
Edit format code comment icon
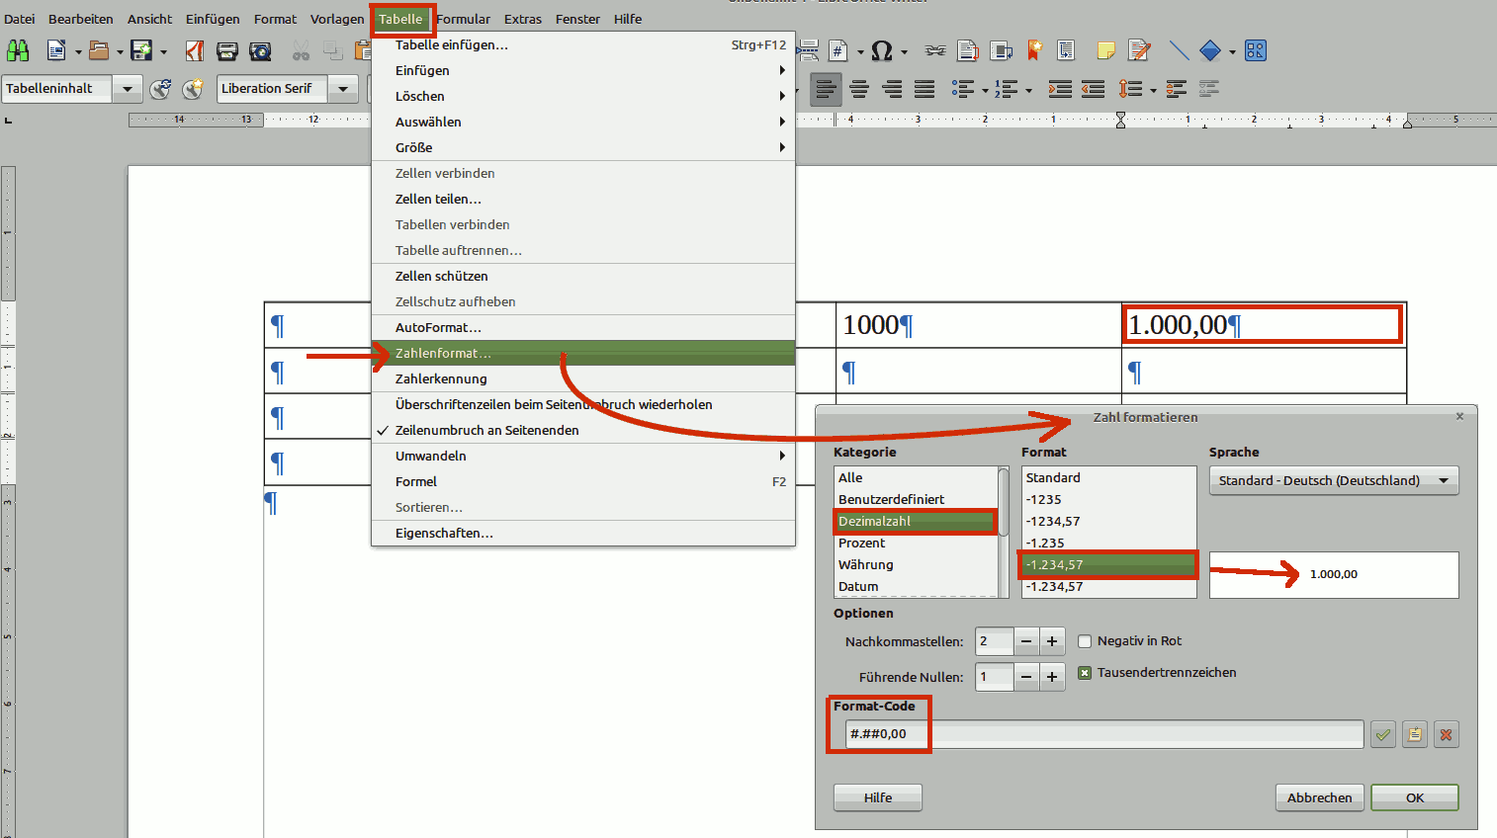[x=1415, y=734]
